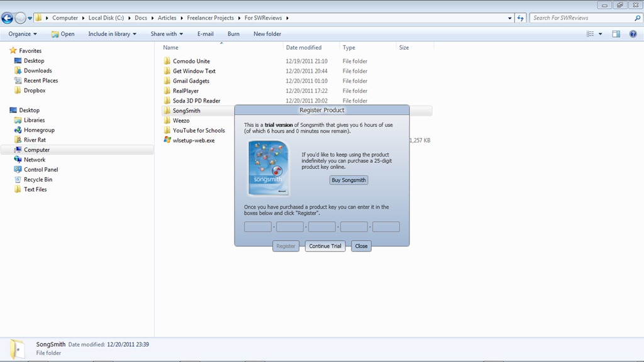Click Open in the toolbar
644x362 pixels.
coord(63,34)
